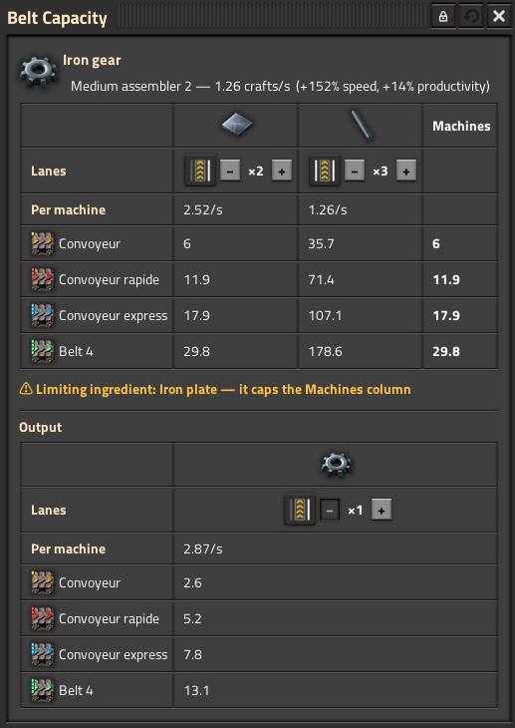
Task: Toggle the lane mode button for iron plate
Action: (x=200, y=171)
